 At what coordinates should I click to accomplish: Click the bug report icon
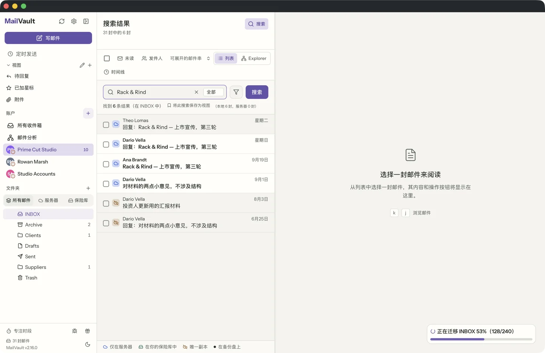coord(75,331)
